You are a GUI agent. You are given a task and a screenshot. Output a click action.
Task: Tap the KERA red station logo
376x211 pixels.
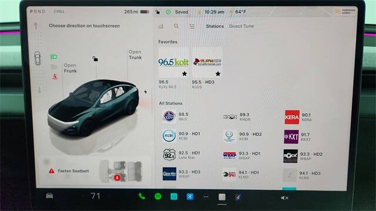coord(292,117)
